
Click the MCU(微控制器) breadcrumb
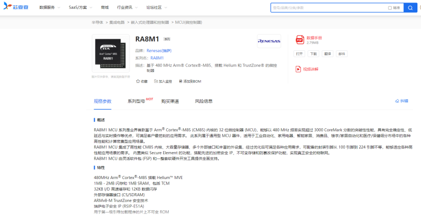[188, 22]
